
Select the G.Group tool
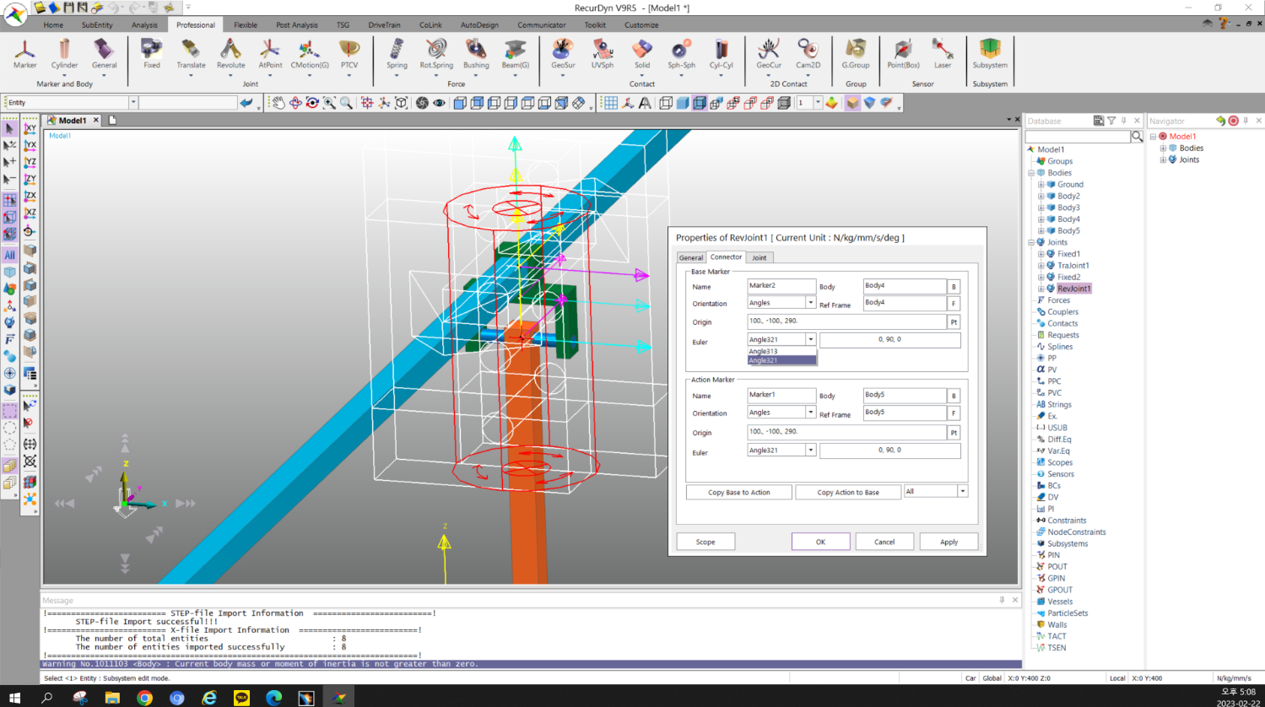click(x=856, y=54)
